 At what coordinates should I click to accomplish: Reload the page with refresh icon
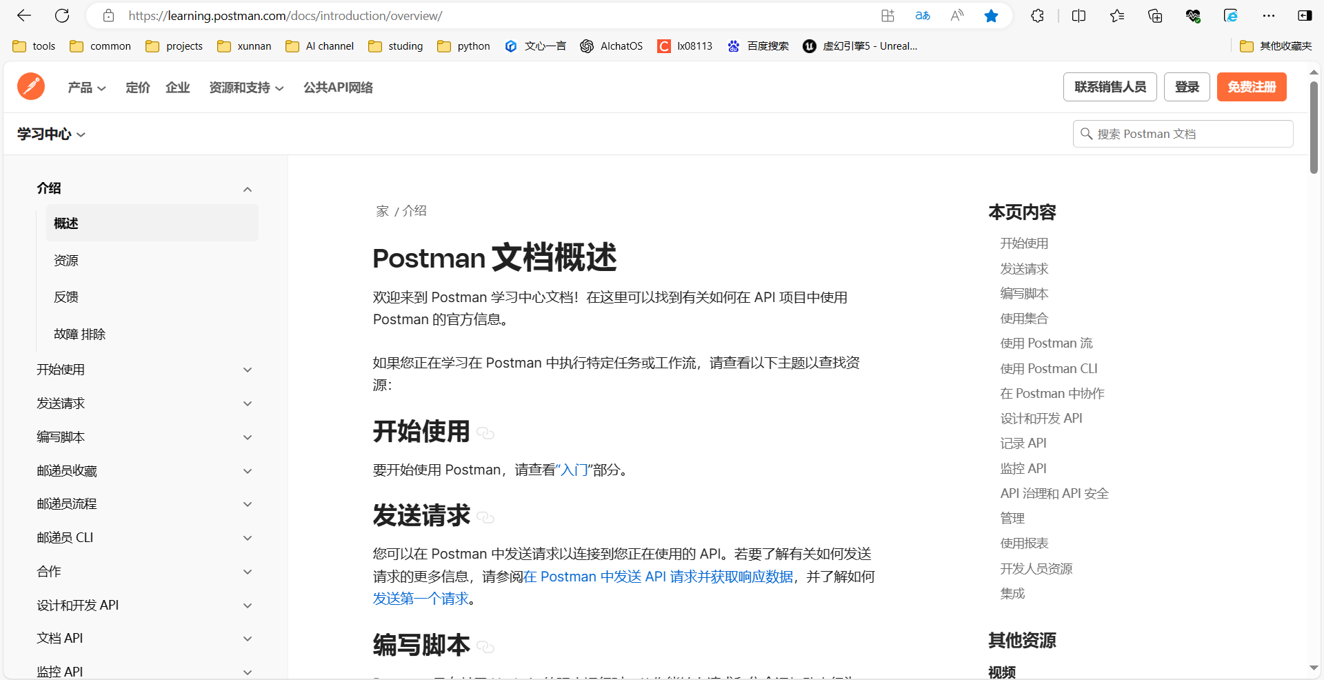[x=62, y=15]
